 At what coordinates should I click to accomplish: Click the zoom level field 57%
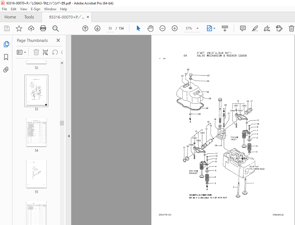click(x=189, y=28)
